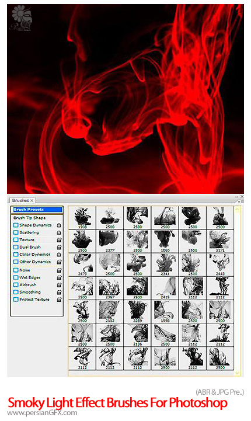
Task: Pick the 1998 brush thumbnail
Action: (165, 311)
